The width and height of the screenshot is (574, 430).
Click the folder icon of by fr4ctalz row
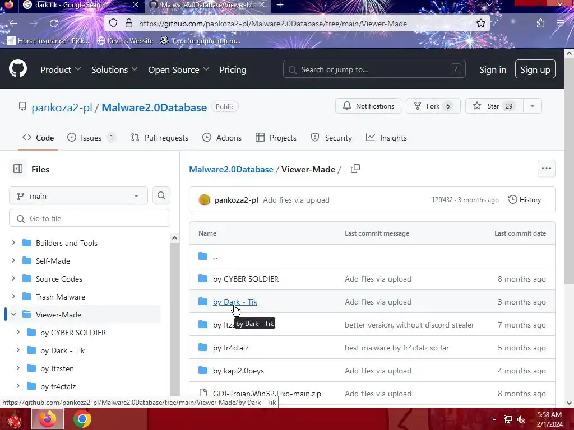203,347
